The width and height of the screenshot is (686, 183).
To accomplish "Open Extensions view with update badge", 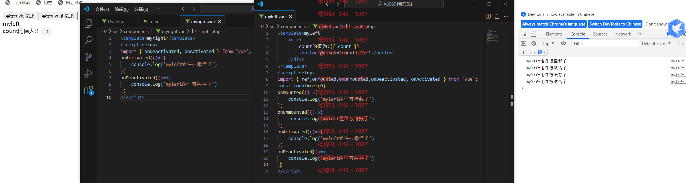I will [x=89, y=90].
